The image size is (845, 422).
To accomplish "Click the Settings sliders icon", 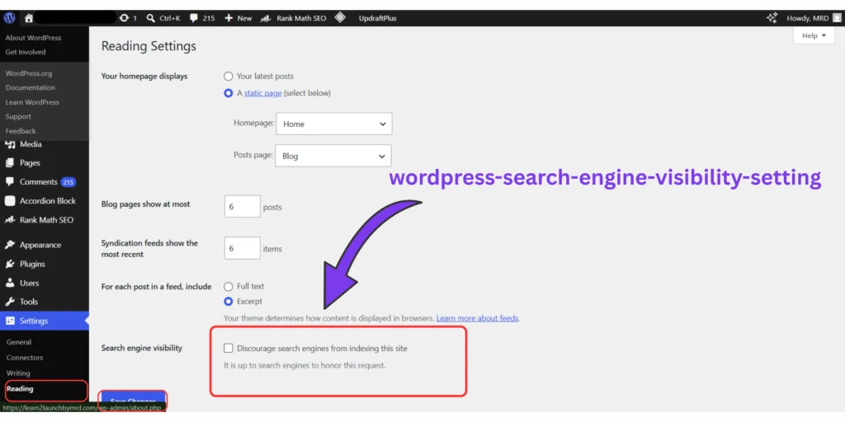I will pos(10,321).
